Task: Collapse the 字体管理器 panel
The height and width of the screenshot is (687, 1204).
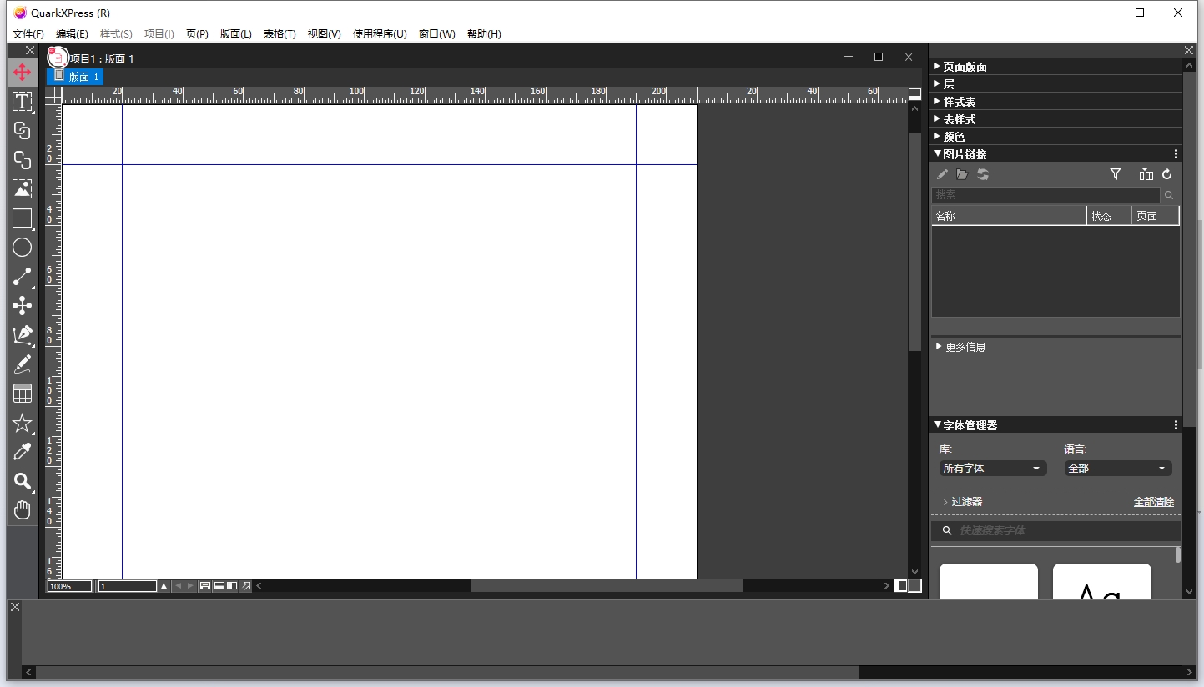Action: pyautogui.click(x=938, y=424)
